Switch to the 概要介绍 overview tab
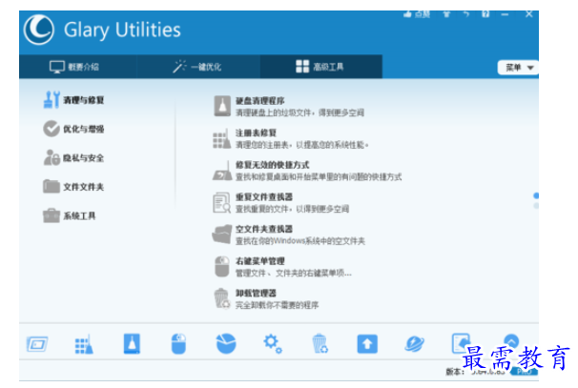 point(74,67)
